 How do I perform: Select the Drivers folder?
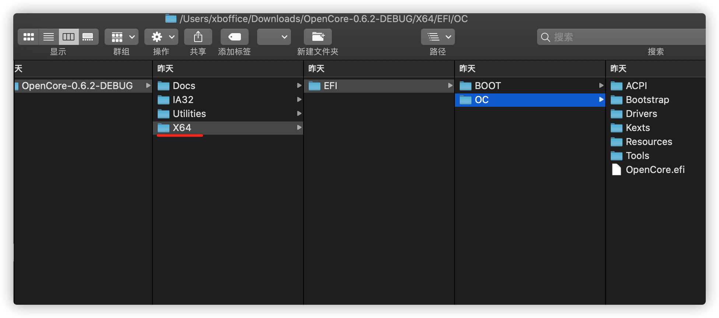656,114
